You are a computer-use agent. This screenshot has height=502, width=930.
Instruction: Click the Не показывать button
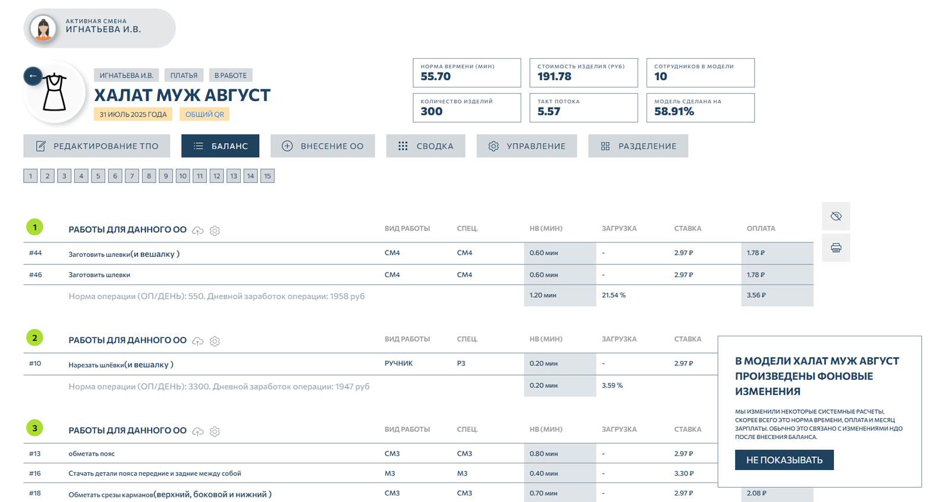tap(784, 460)
